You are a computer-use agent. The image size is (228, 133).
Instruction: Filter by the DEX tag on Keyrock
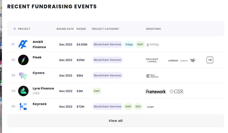point(138,106)
